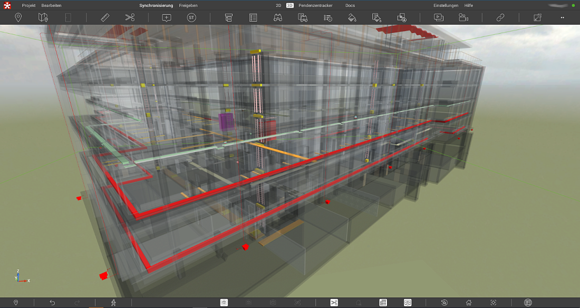Expand the Hilfe menu

click(x=468, y=5)
